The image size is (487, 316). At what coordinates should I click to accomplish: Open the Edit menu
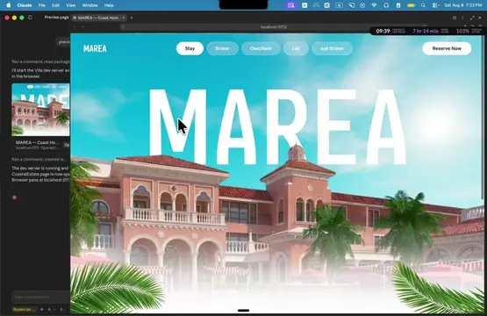[x=55, y=5]
